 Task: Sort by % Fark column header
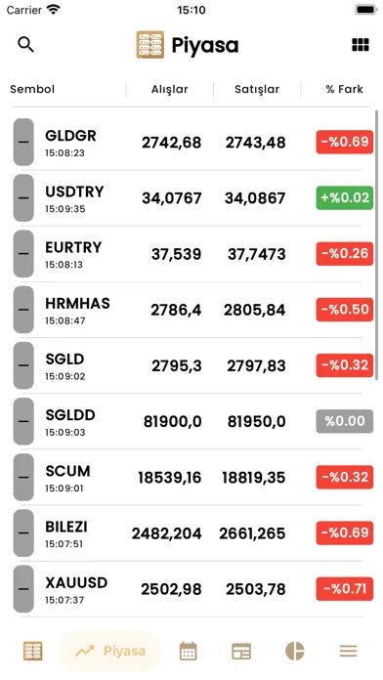coord(344,89)
